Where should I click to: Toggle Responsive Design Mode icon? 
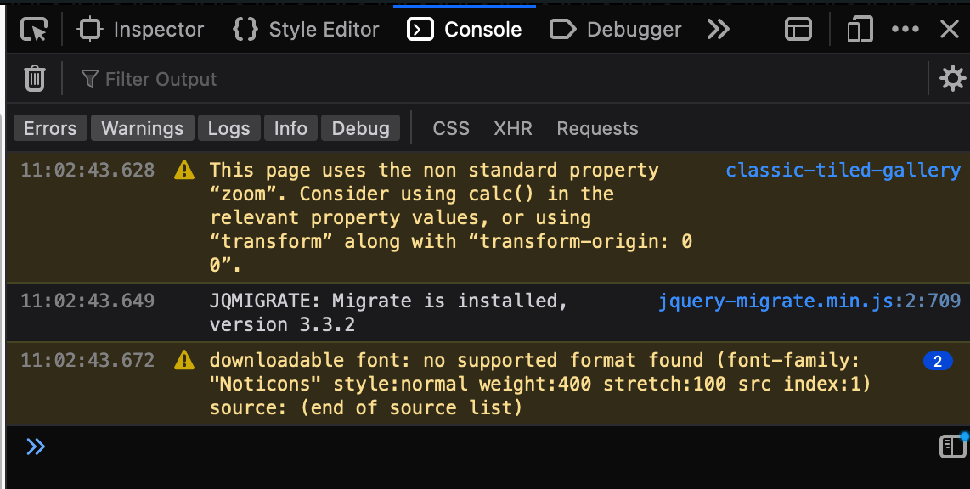point(860,29)
